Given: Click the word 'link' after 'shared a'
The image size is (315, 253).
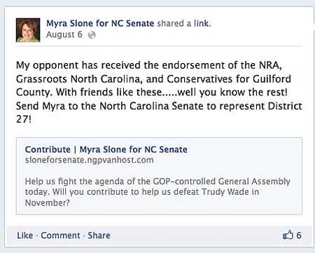Looking at the screenshot, I should pos(202,23).
